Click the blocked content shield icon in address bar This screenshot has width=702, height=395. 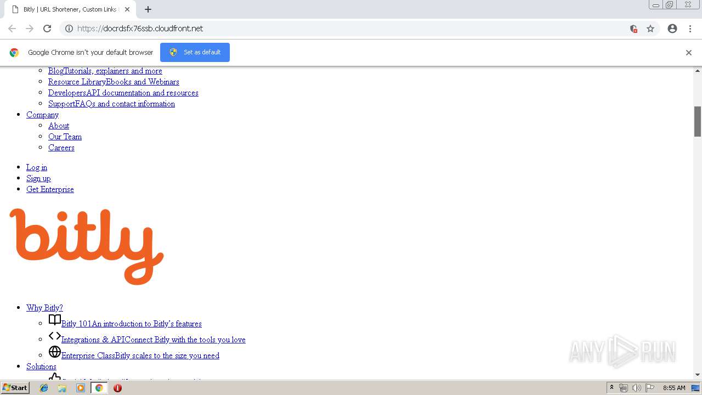click(633, 29)
